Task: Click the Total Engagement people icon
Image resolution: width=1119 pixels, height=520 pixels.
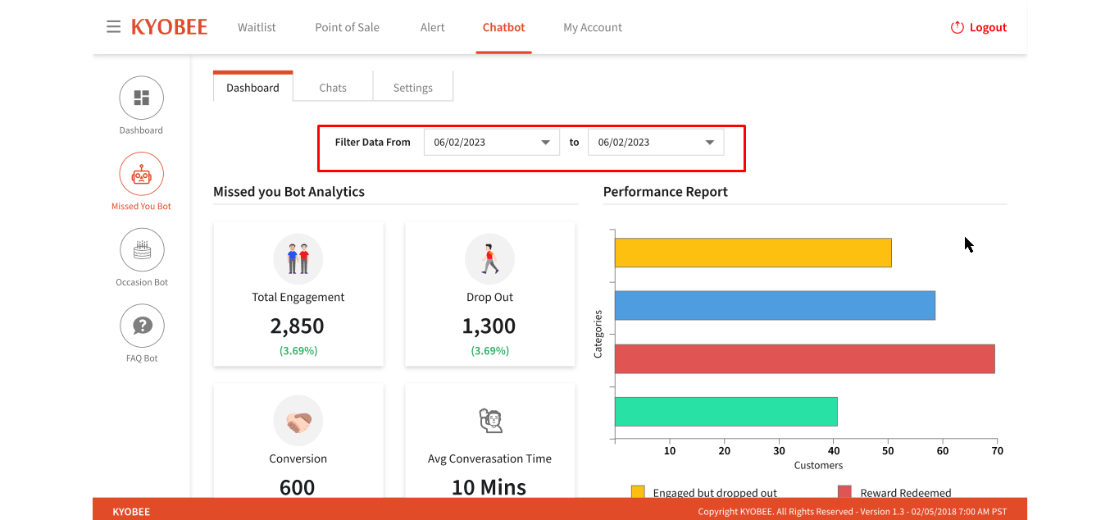Action: [298, 259]
